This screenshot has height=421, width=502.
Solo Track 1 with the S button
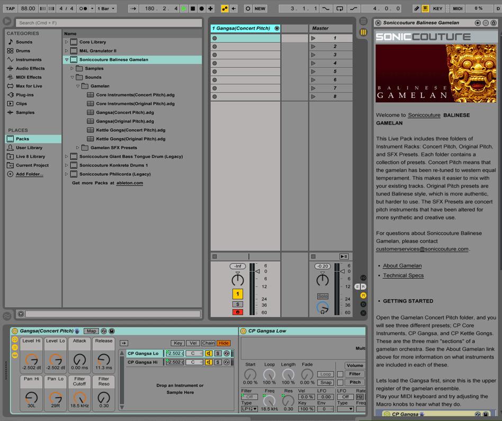238,304
